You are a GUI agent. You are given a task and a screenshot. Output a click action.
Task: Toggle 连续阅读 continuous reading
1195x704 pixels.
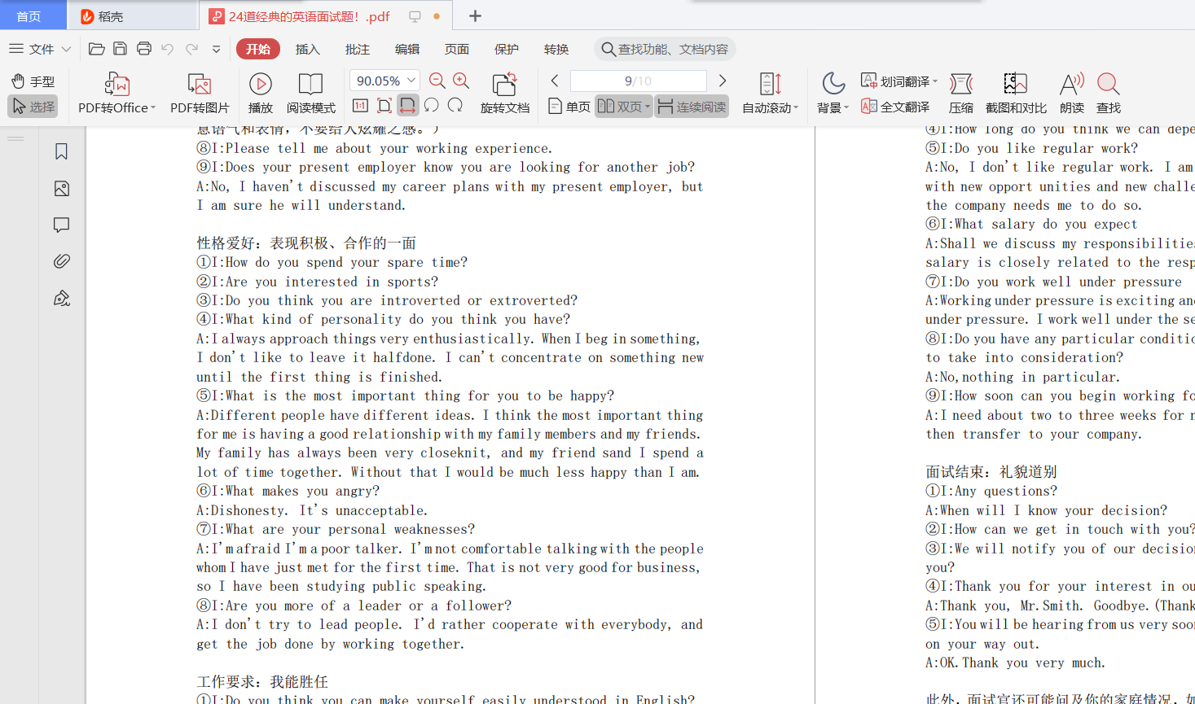(692, 107)
